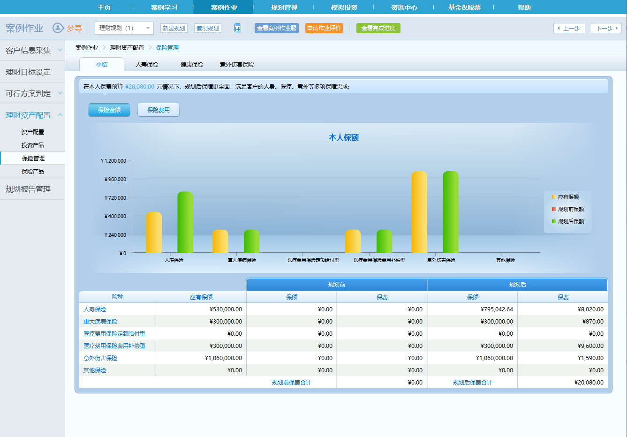Open 资产配置 sidebar sub-item
627x437 pixels.
(33, 132)
